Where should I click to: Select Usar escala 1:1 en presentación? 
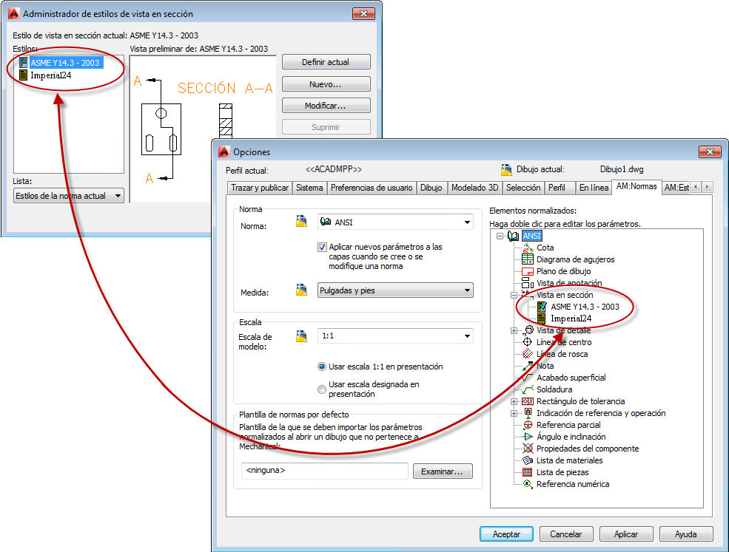pyautogui.click(x=322, y=367)
